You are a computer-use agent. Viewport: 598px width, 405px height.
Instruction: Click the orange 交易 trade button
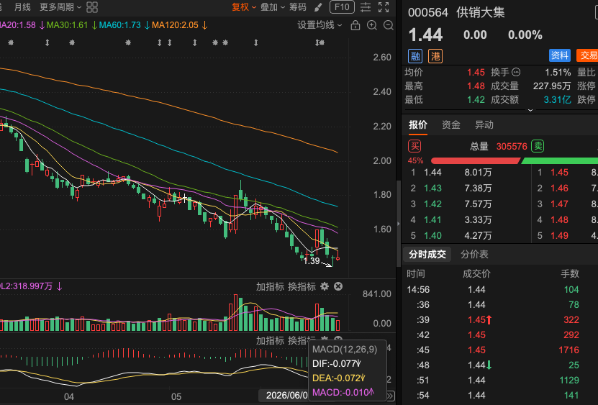(x=588, y=55)
